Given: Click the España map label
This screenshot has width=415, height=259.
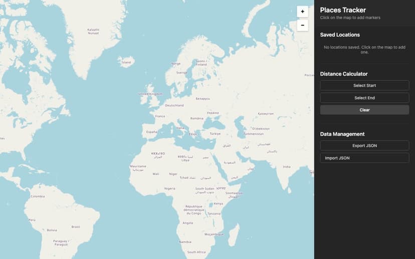Looking at the screenshot, I should coord(152,132).
